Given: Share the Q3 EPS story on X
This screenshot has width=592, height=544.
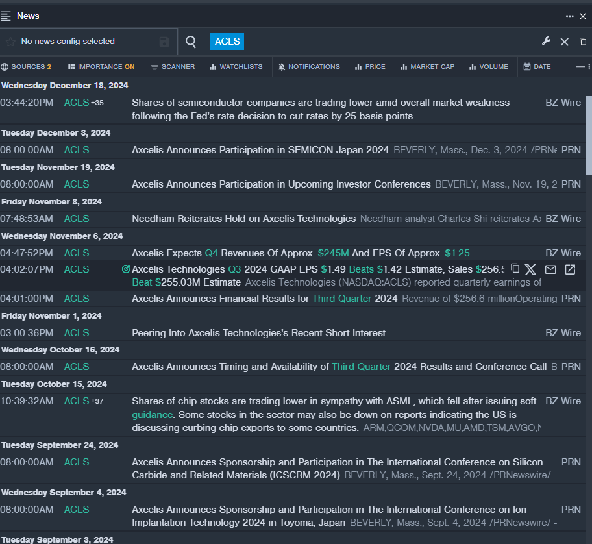Looking at the screenshot, I should click(x=531, y=269).
